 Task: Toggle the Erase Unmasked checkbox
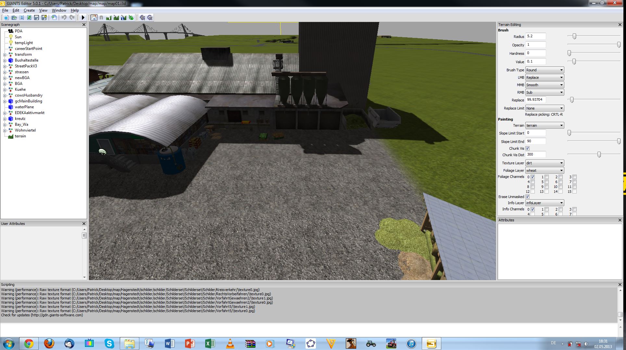tap(528, 197)
